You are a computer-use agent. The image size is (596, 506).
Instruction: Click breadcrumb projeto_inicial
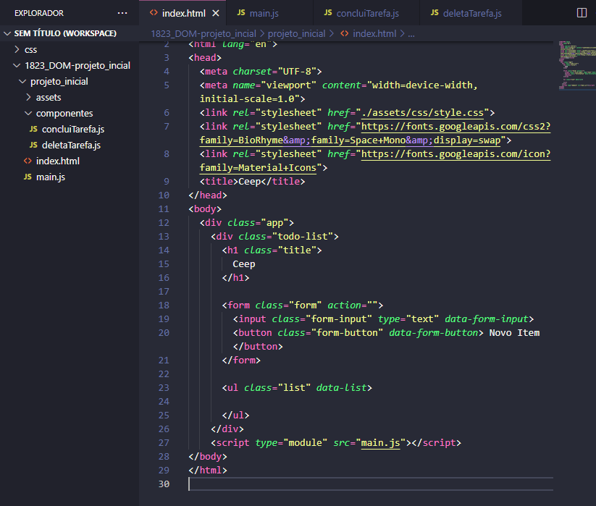pyautogui.click(x=296, y=34)
